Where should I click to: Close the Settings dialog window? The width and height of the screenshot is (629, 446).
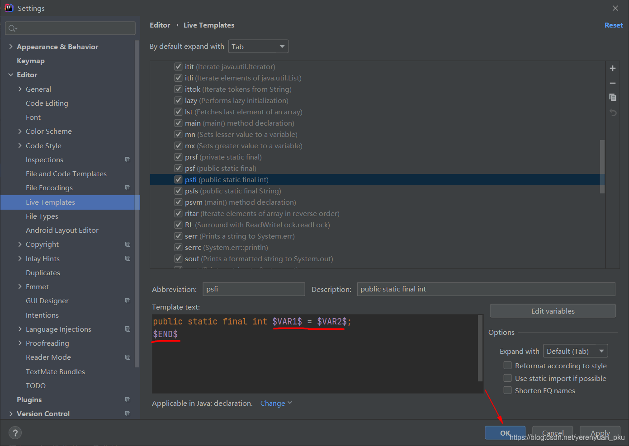615,8
